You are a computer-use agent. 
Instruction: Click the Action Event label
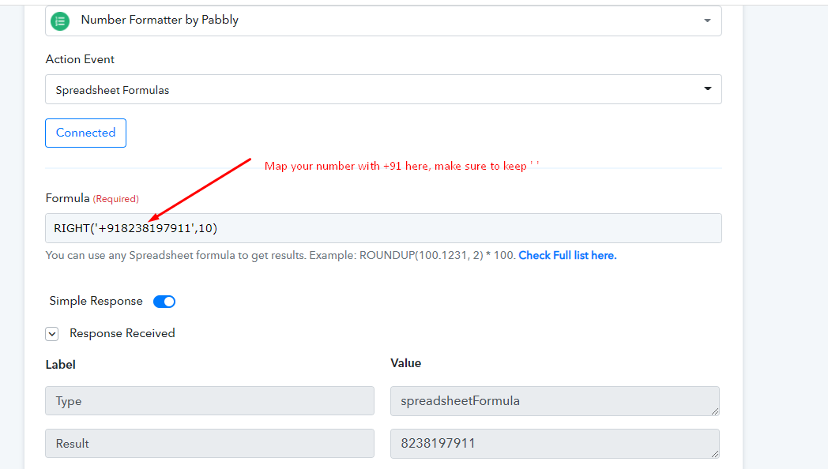(80, 59)
